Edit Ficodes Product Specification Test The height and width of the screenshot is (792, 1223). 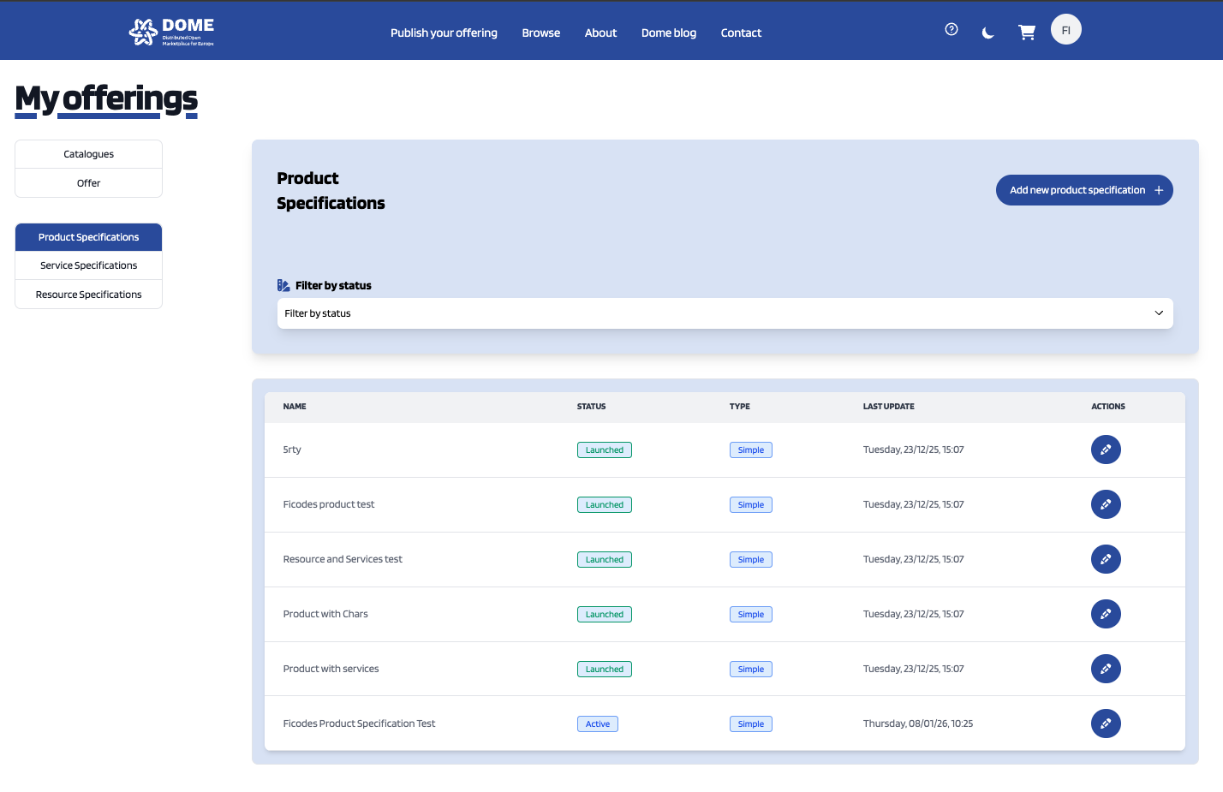pyautogui.click(x=1105, y=724)
